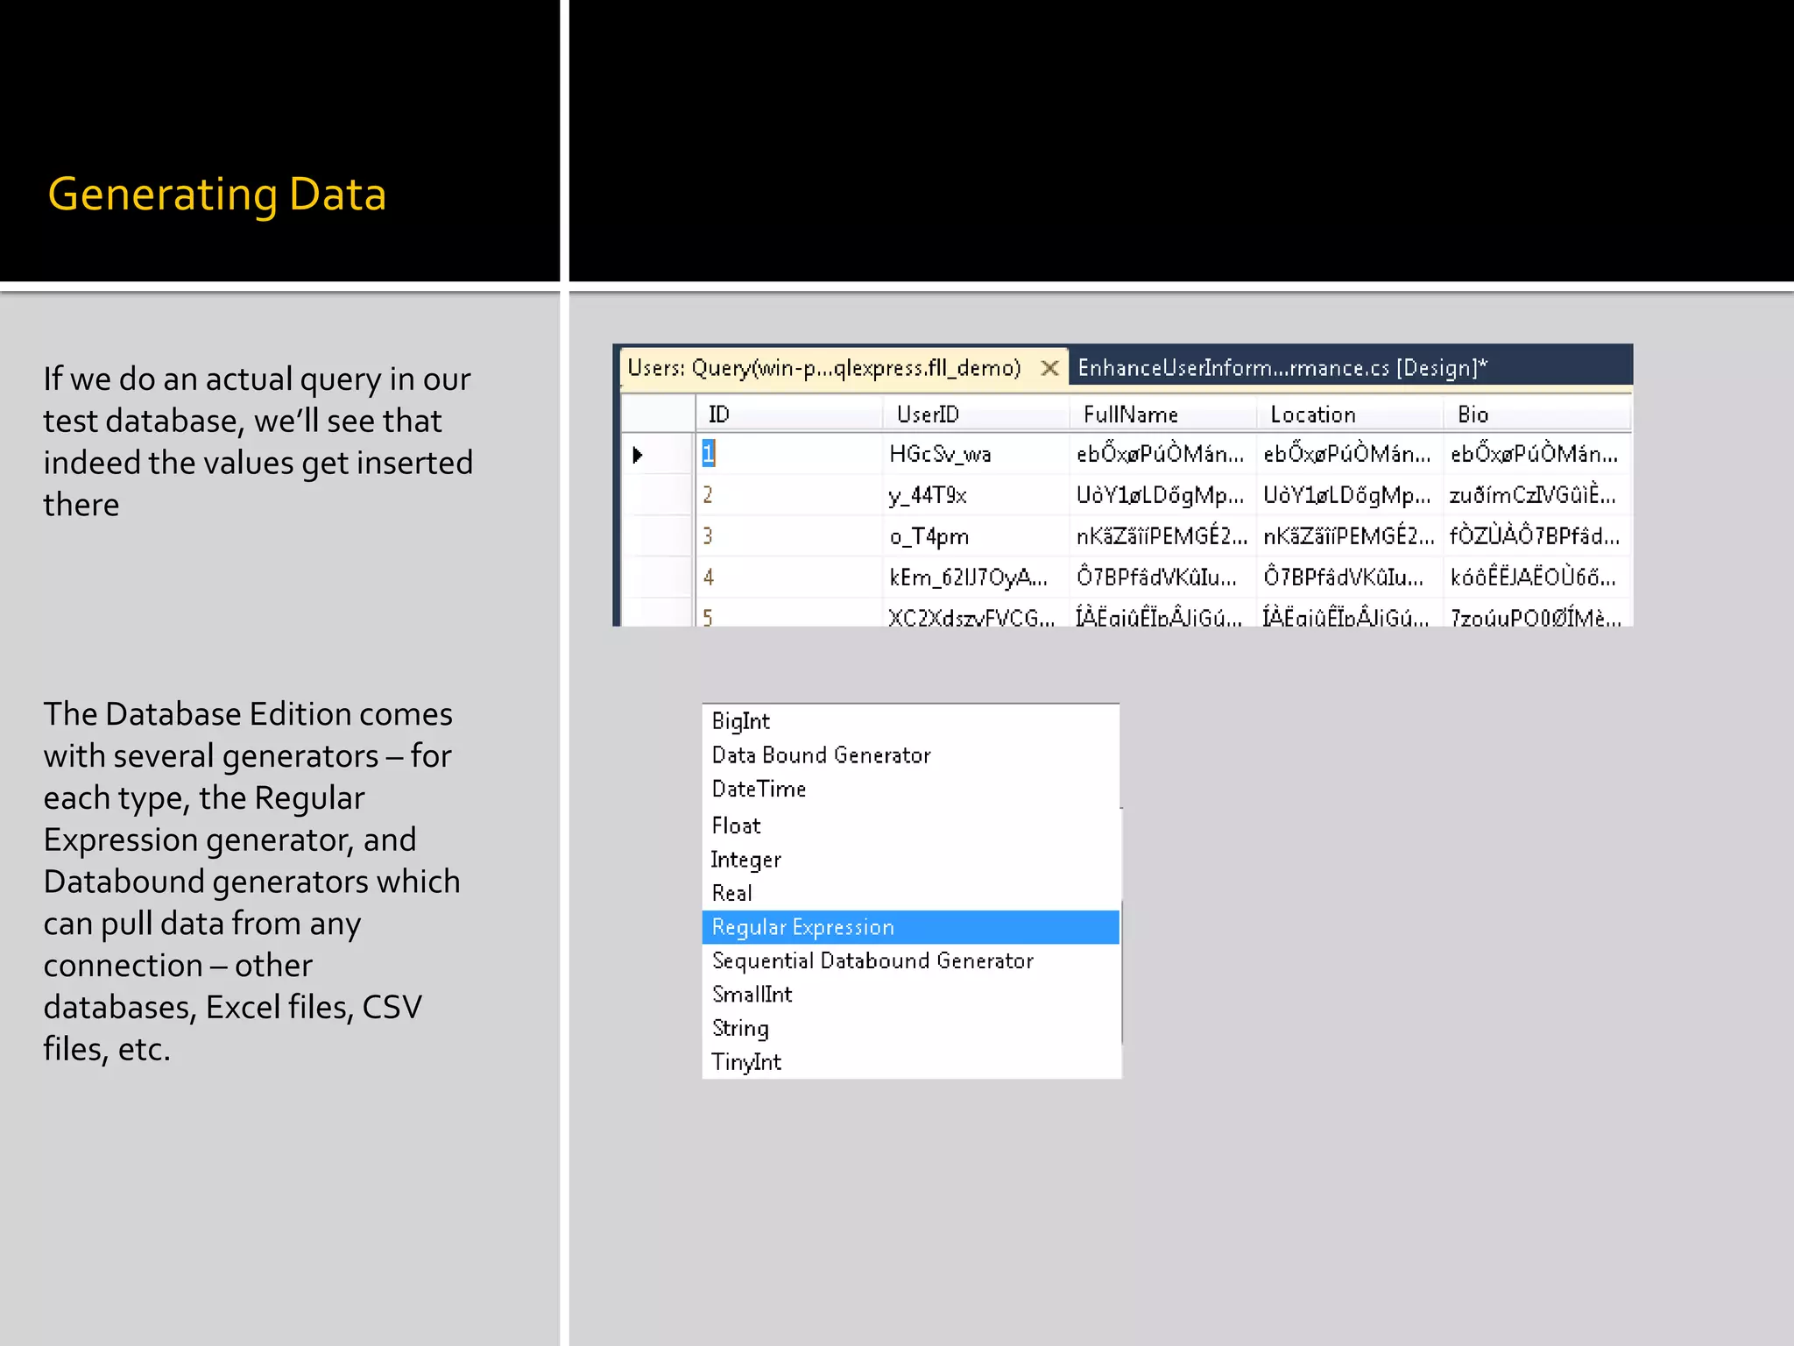Choose TinyInt generator option

point(911,1062)
